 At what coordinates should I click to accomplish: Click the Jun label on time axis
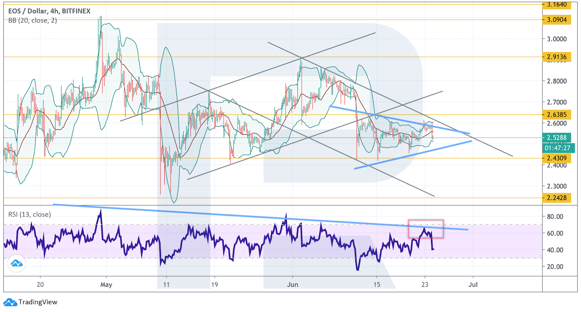[292, 284]
